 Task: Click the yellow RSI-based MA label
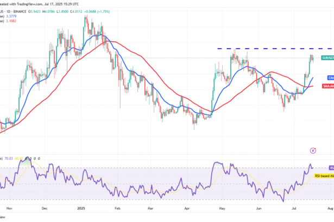point(324,176)
